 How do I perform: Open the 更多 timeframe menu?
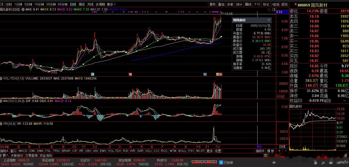(x=111, y=4)
